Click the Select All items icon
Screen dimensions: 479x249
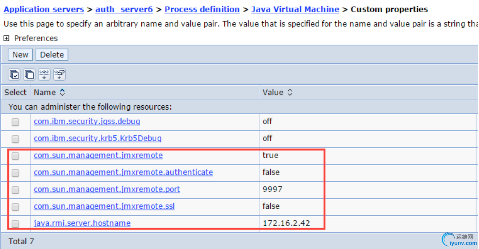14,75
